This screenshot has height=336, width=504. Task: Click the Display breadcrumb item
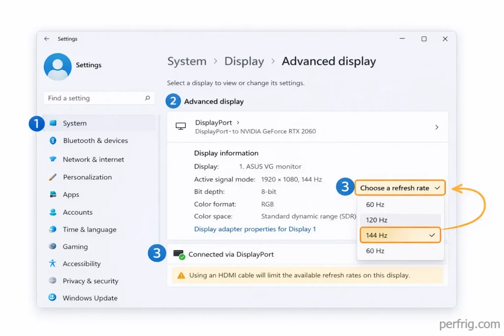click(x=244, y=61)
